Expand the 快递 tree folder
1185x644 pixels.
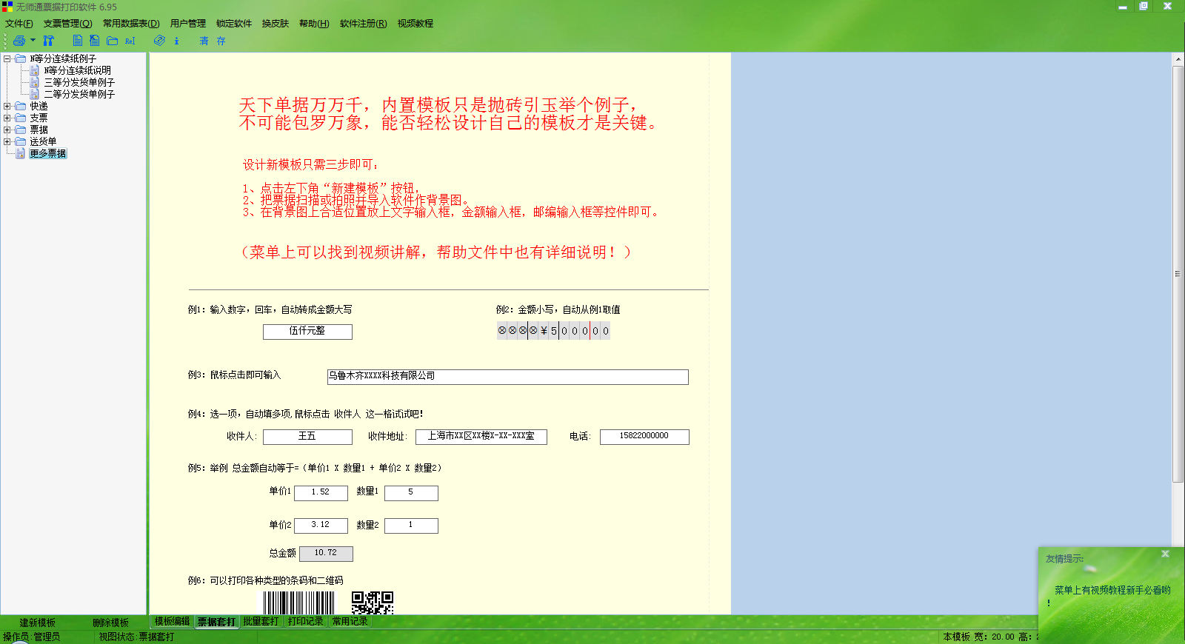(x=7, y=106)
